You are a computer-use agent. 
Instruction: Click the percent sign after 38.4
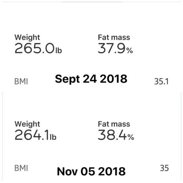[131, 137]
